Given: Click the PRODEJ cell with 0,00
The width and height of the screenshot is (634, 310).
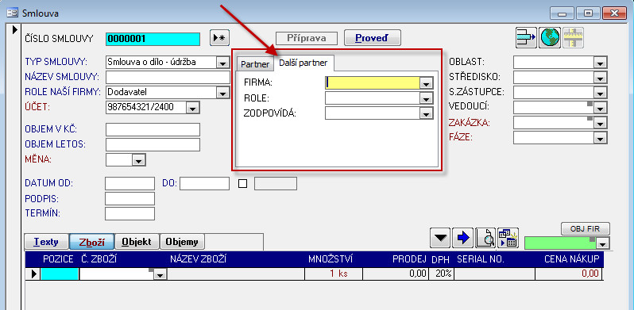Looking at the screenshot, I should click(395, 274).
